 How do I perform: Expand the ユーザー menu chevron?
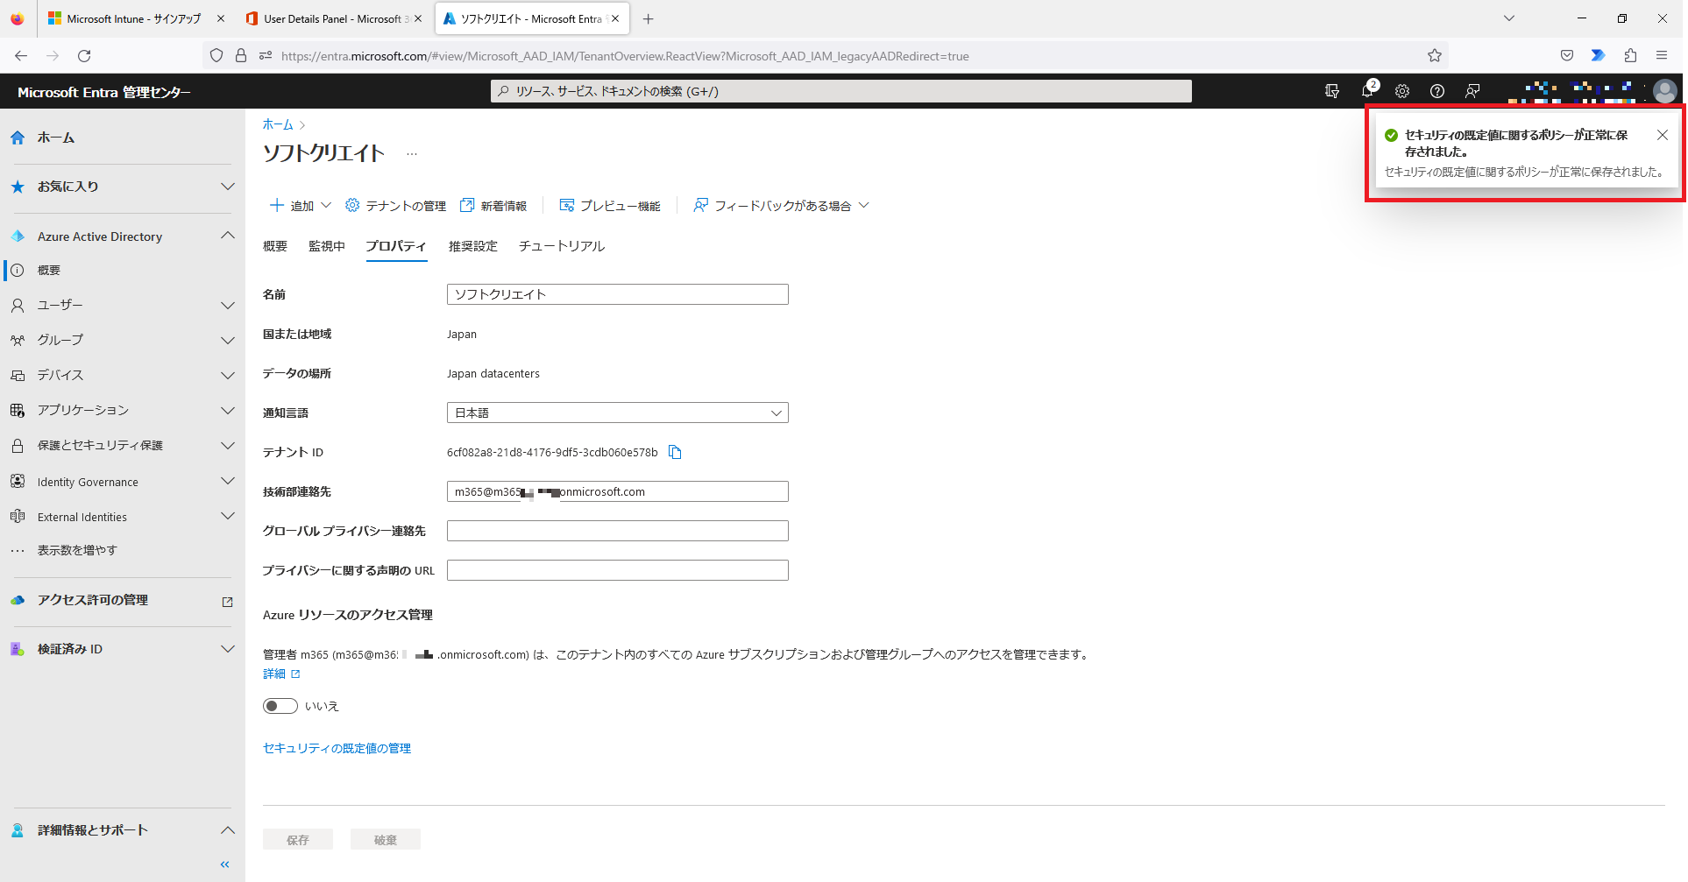(228, 306)
